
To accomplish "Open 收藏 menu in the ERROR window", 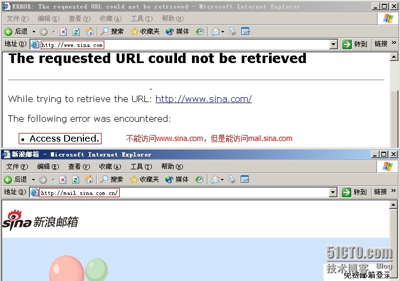I will pyautogui.click(x=111, y=19).
